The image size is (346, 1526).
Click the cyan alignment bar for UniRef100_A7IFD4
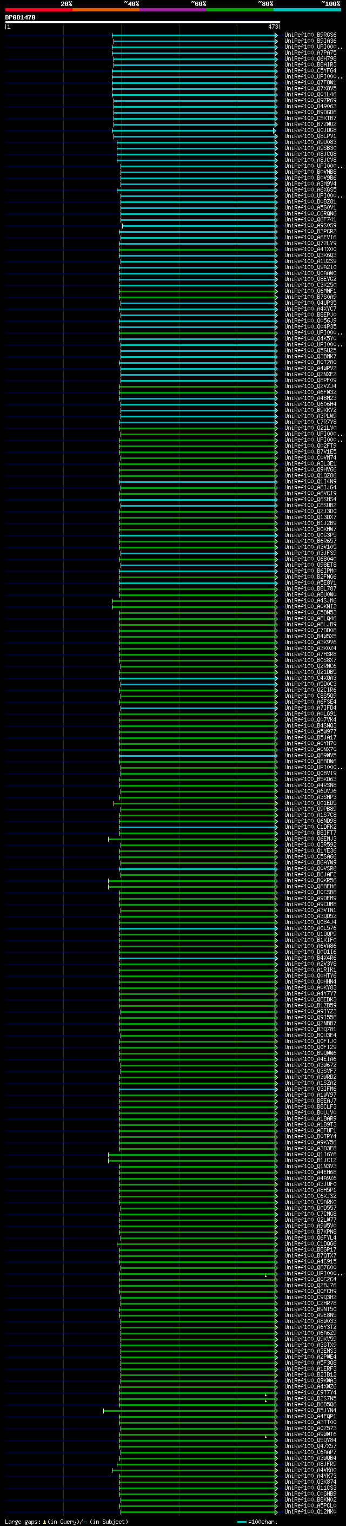pos(199,708)
